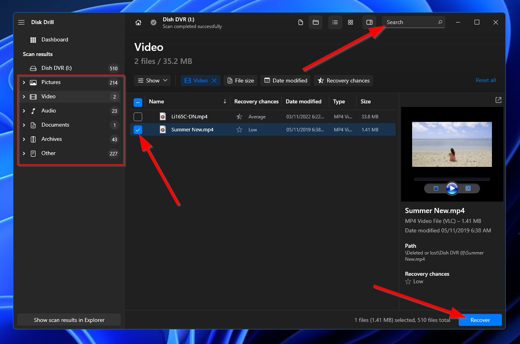Click the 1.41 MB size cell
The image size is (520, 344).
(x=370, y=129)
